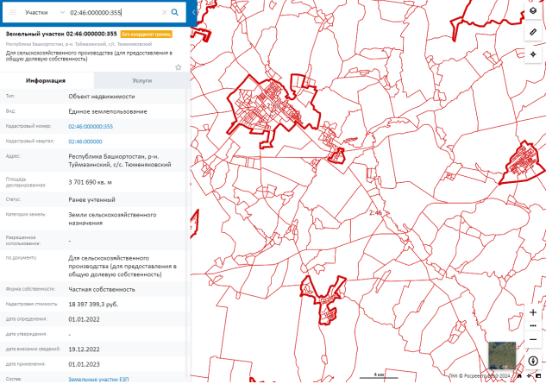Select the ruler measurement tool
The height and width of the screenshot is (384, 546).
[533, 32]
